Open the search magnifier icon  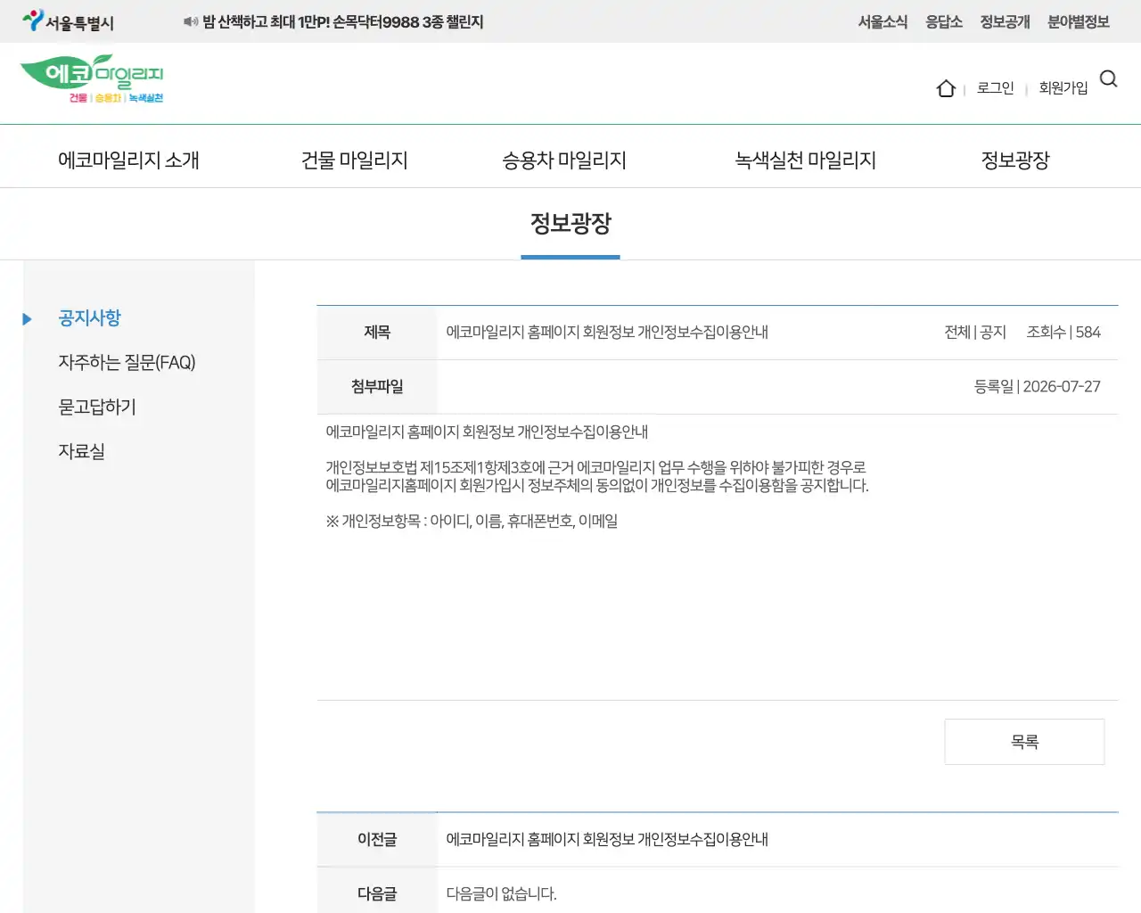[x=1108, y=79]
